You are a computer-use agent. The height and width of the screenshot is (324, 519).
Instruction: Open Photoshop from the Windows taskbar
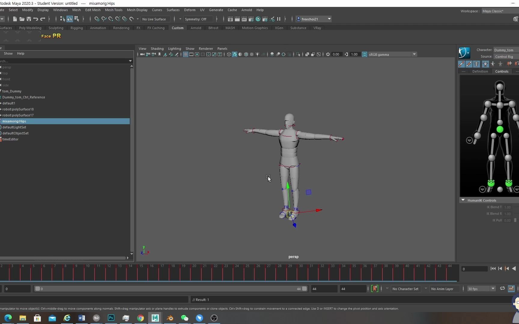coord(111,318)
